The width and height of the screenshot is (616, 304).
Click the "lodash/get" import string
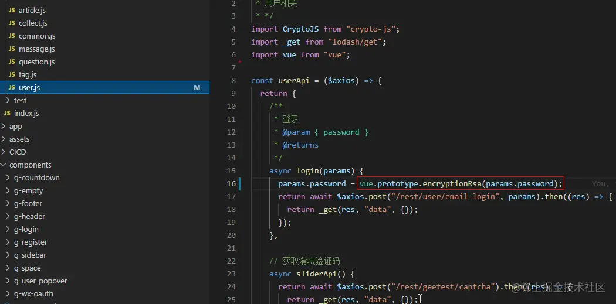click(355, 42)
